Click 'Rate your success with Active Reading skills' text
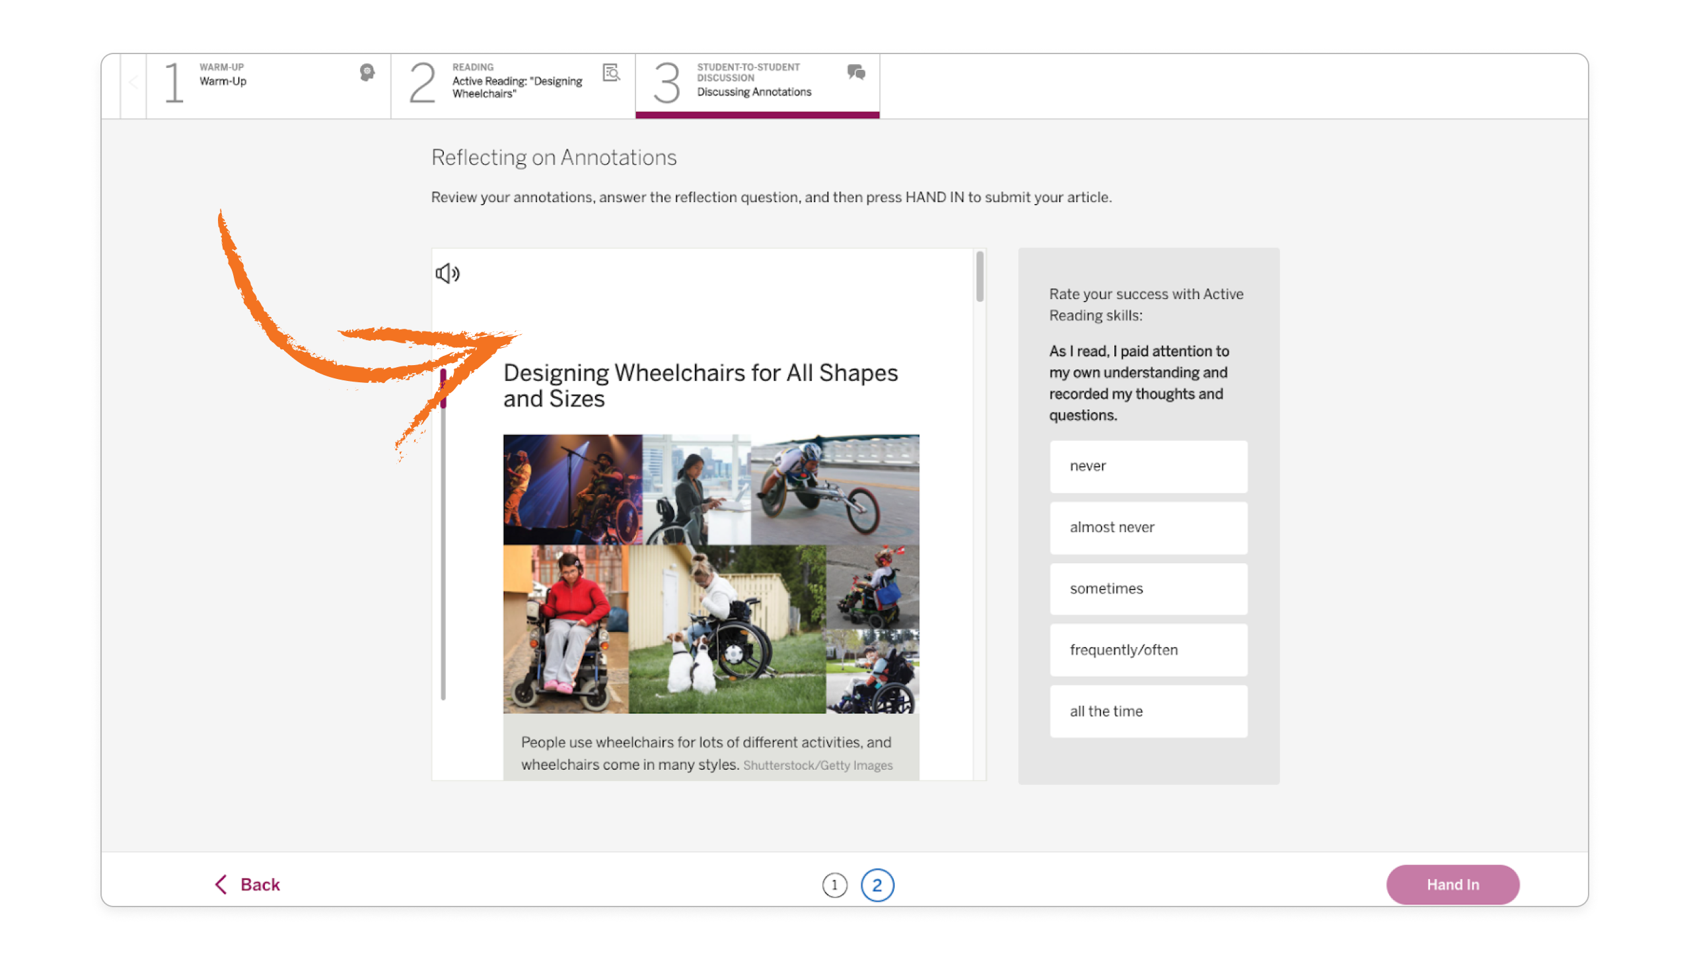The image size is (1691, 960). [1146, 304]
